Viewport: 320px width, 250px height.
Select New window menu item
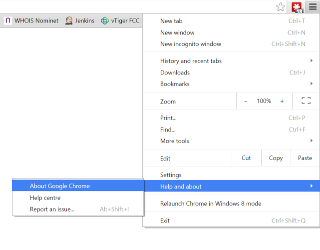pos(231,32)
